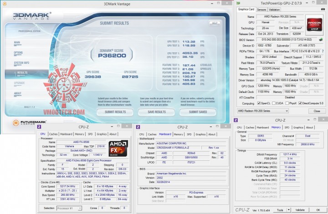Click the Memory Size 4096 MB field
Image resolution: width=328 pixels, height=214 pixels.
[267, 74]
